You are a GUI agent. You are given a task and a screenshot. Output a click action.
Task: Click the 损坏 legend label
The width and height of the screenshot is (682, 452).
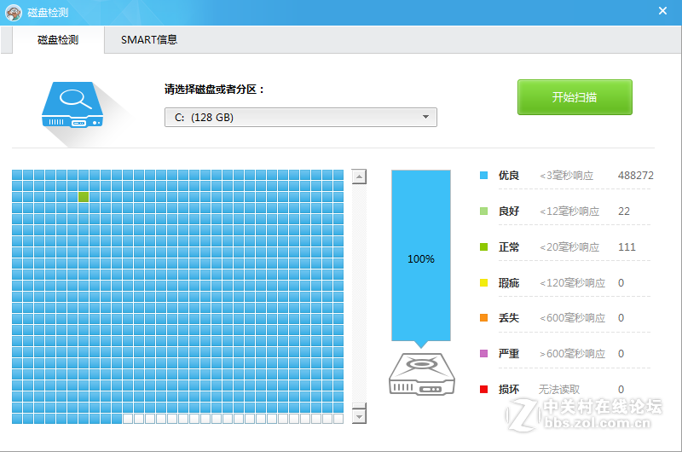[x=509, y=390]
